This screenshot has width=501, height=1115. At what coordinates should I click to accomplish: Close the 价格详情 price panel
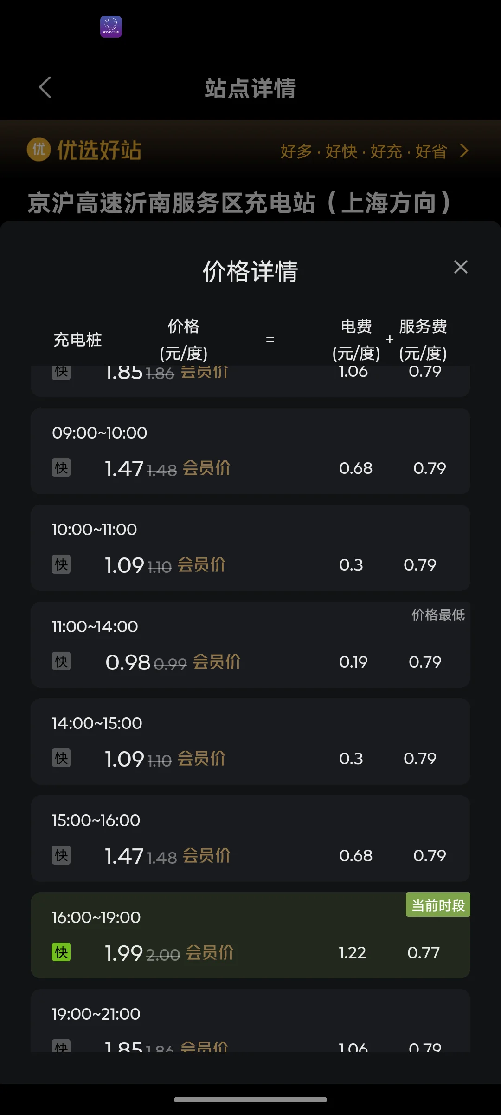pyautogui.click(x=460, y=267)
